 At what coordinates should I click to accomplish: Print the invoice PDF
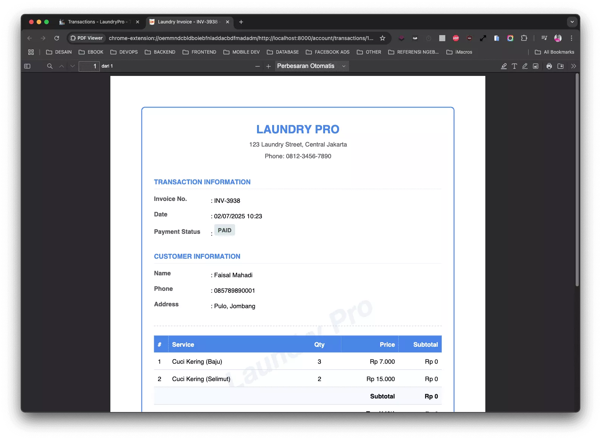(x=549, y=66)
